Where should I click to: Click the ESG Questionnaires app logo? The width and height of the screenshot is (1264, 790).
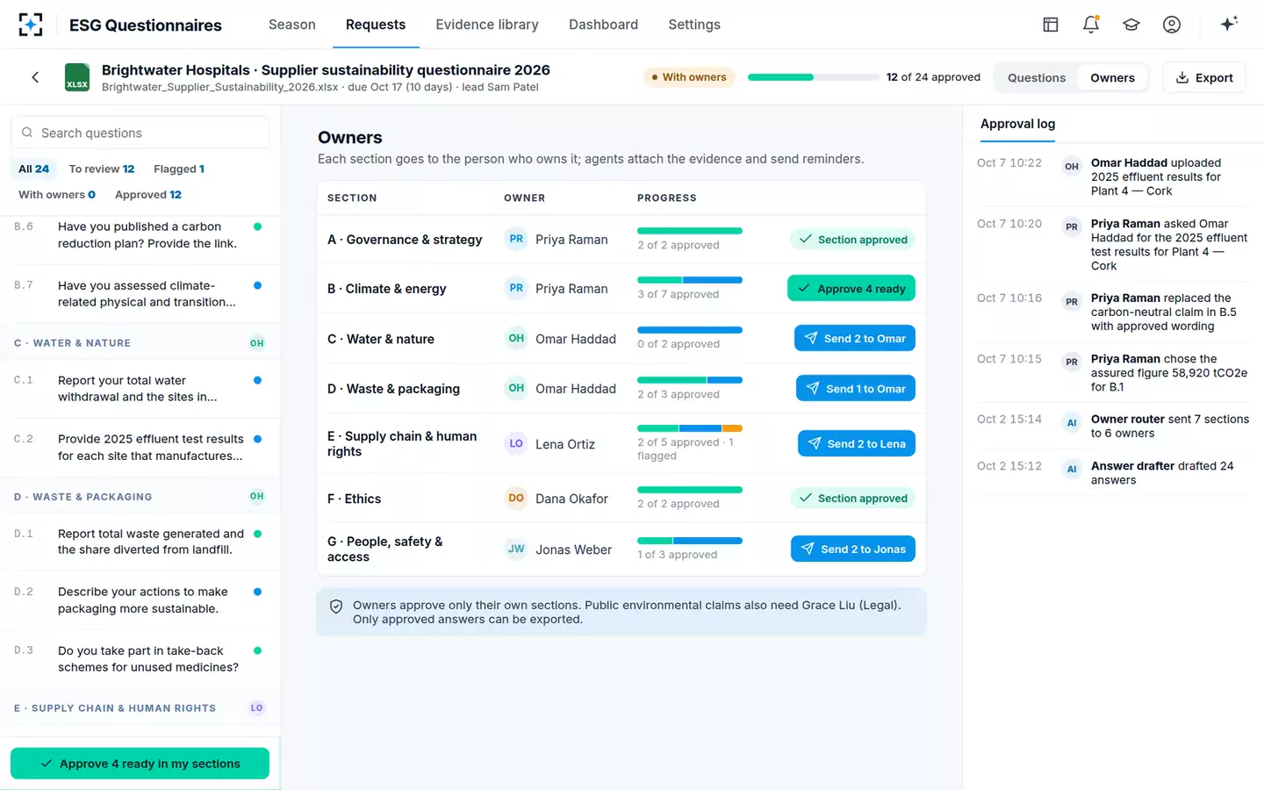[31, 25]
